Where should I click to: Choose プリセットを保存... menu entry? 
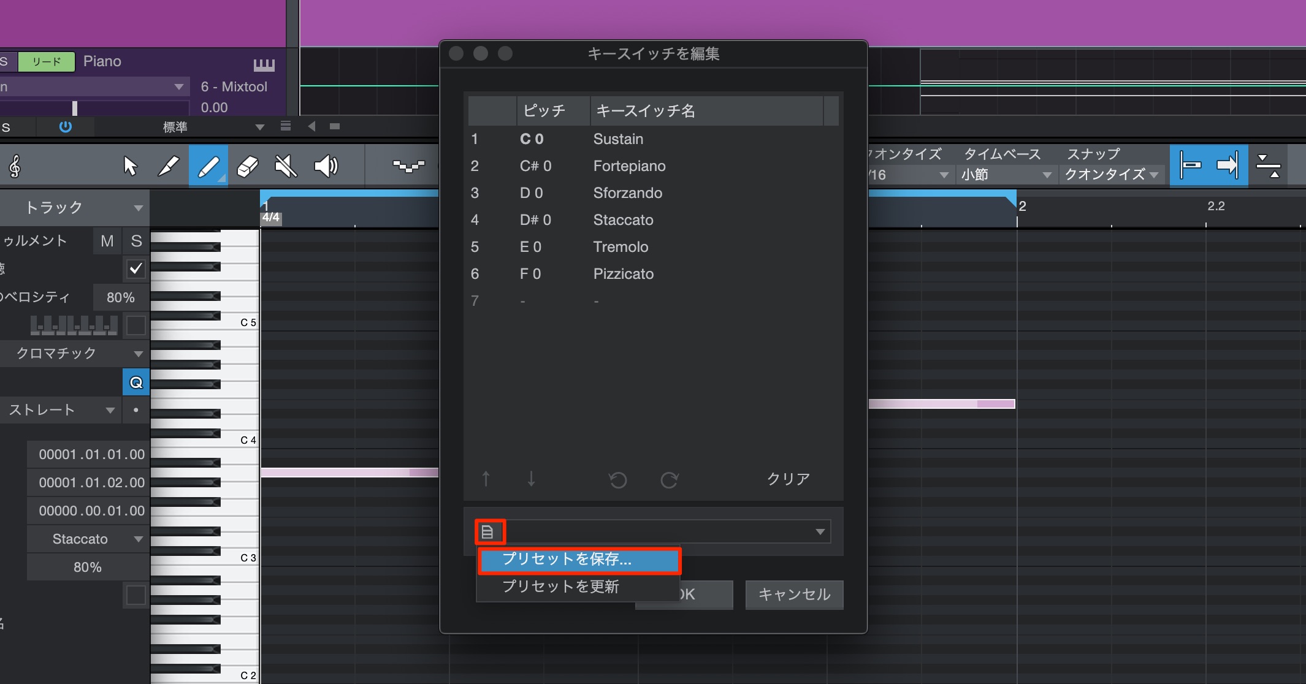point(579,559)
